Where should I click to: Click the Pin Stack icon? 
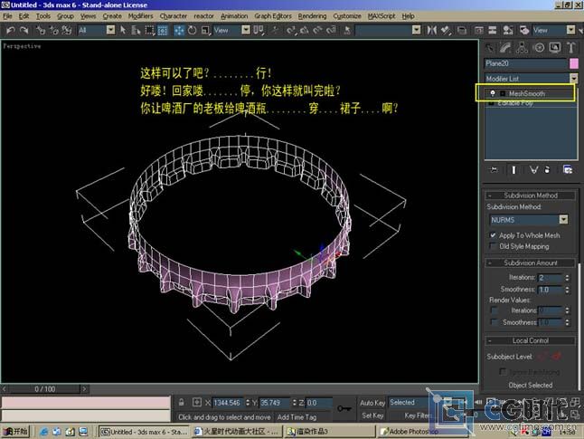[494, 170]
